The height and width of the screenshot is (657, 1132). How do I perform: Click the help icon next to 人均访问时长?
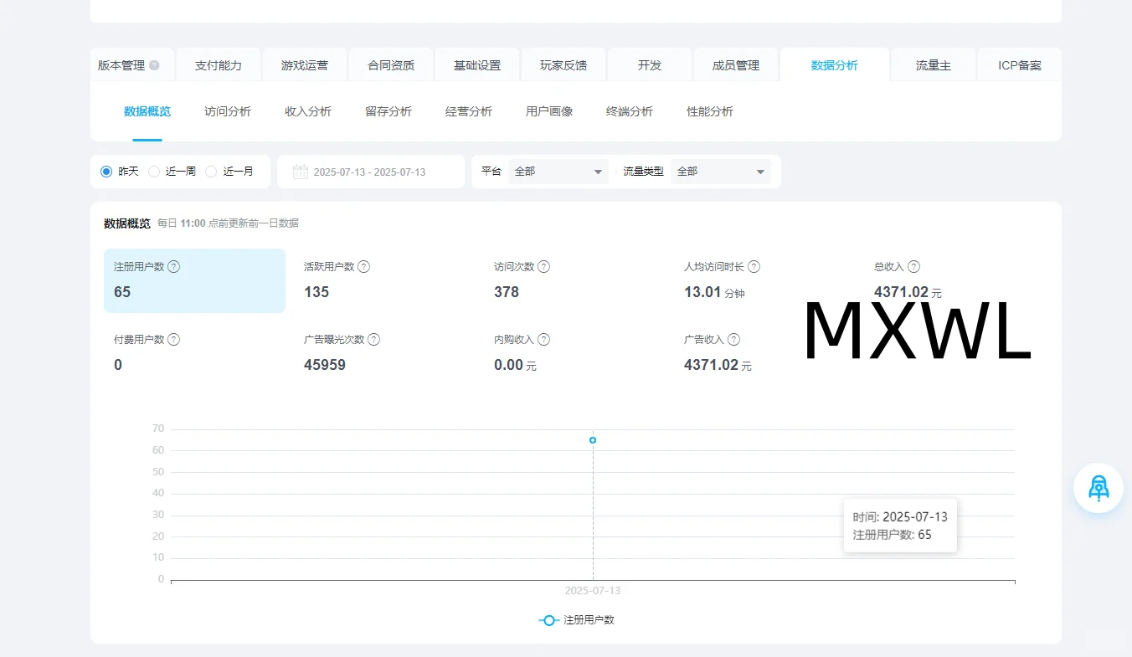pos(754,267)
